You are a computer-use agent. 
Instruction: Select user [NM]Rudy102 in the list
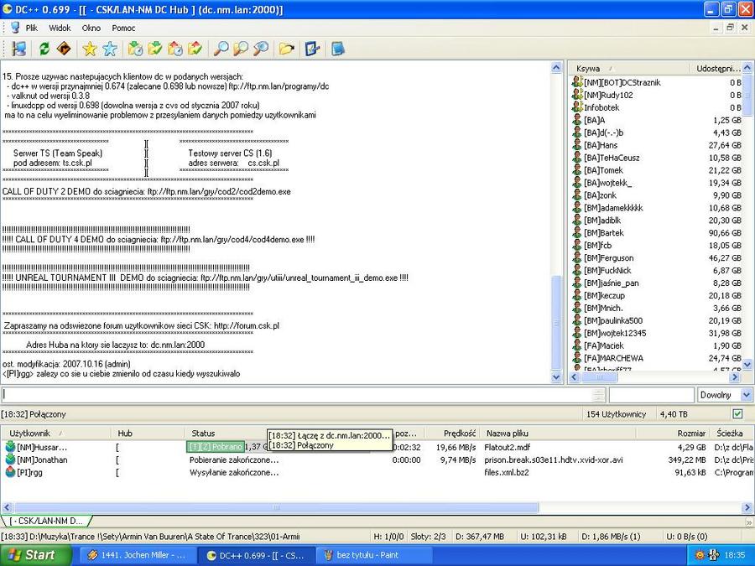tap(657, 95)
